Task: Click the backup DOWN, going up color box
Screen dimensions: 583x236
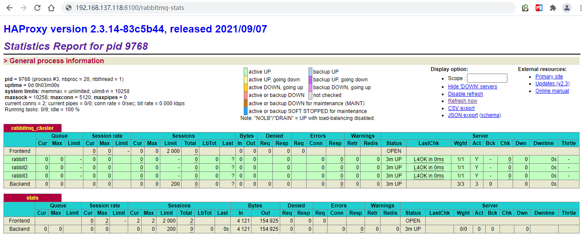Action: point(310,87)
